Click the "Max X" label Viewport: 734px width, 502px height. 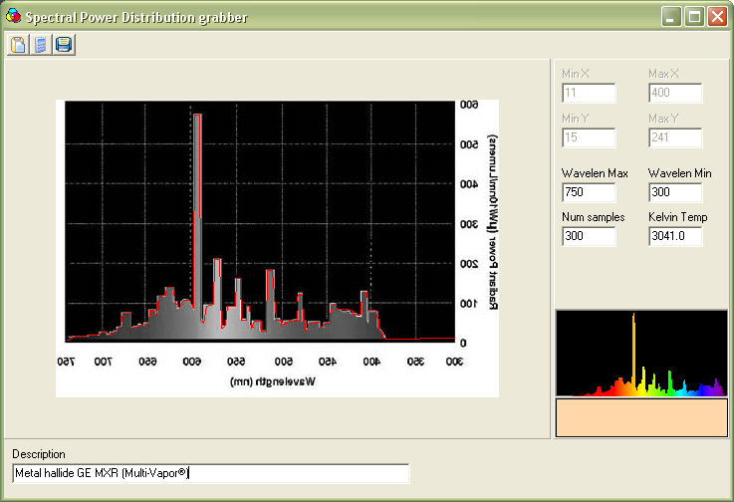tap(663, 74)
